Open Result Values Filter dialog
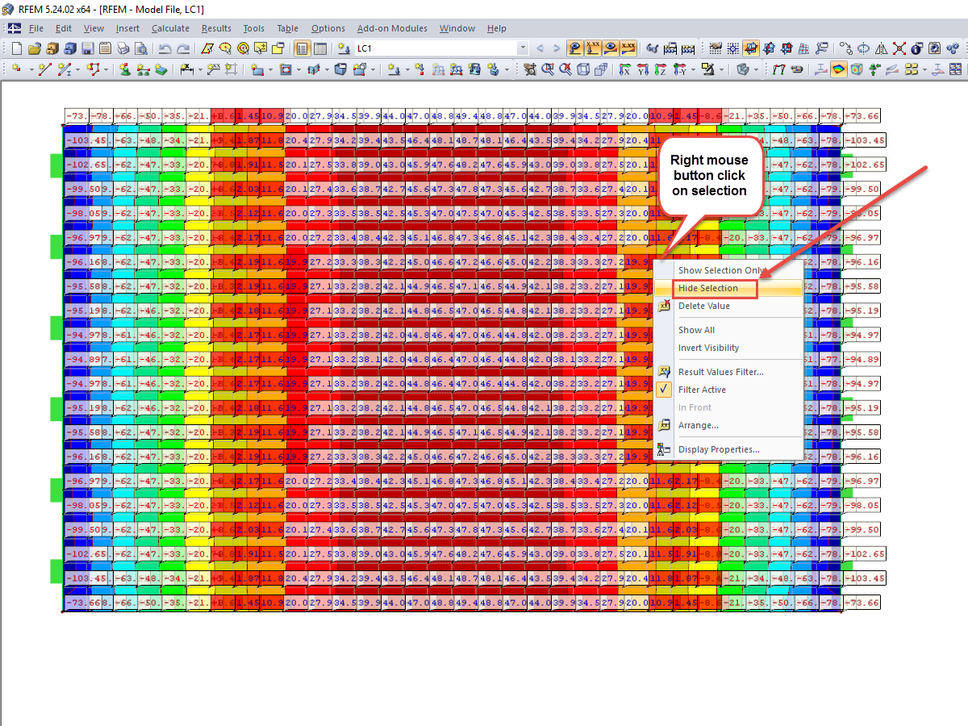Viewport: 968px width, 726px height. pos(728,372)
